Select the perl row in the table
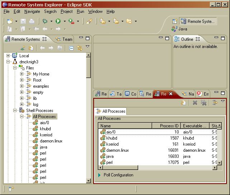Viewport: 230px width, 195px height. coord(158,162)
